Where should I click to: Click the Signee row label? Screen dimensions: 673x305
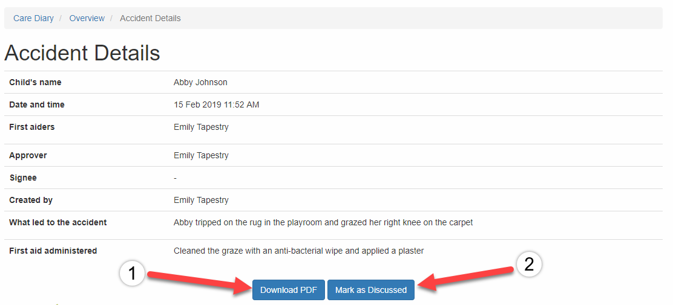coord(23,178)
